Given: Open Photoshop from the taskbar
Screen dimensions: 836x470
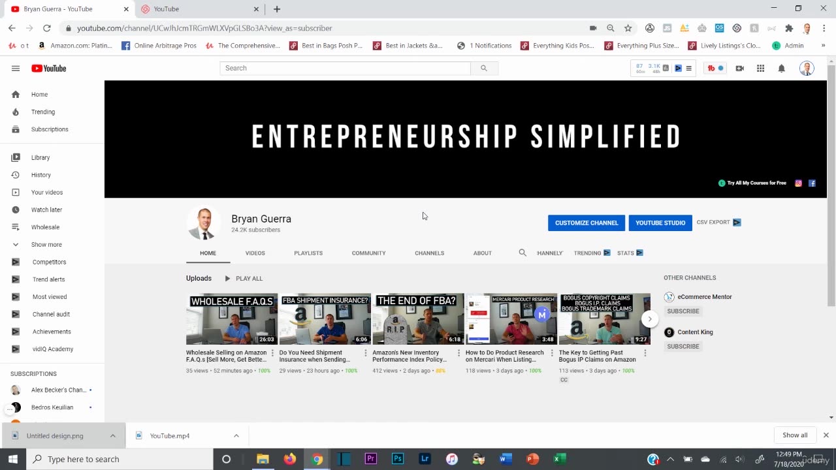Looking at the screenshot, I should pyautogui.click(x=397, y=459).
